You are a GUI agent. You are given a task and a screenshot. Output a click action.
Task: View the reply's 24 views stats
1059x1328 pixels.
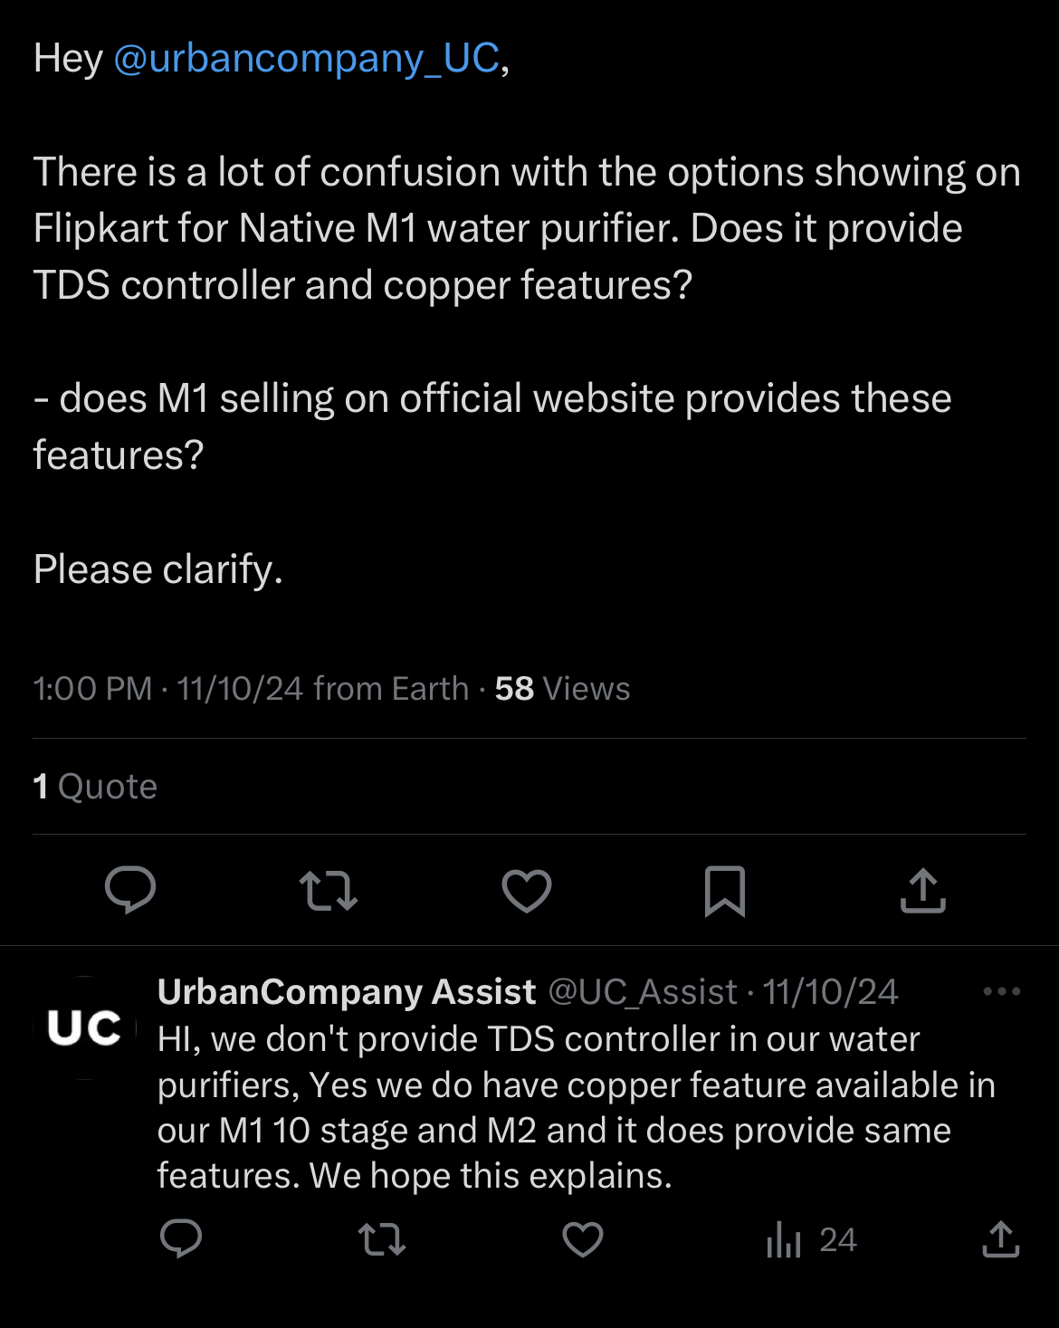(811, 1240)
